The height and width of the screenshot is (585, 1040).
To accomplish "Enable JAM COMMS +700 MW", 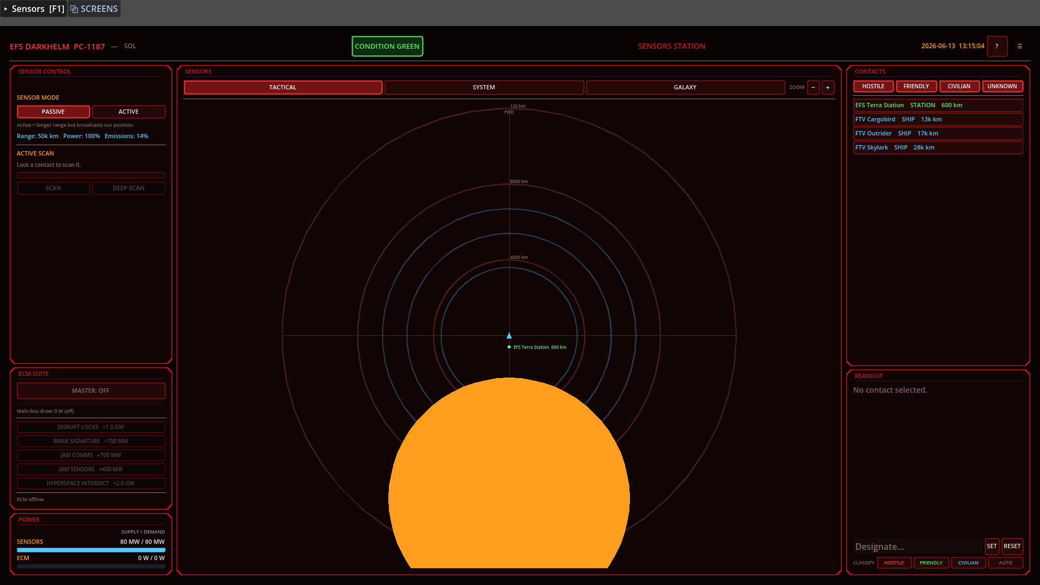I will pyautogui.click(x=91, y=455).
